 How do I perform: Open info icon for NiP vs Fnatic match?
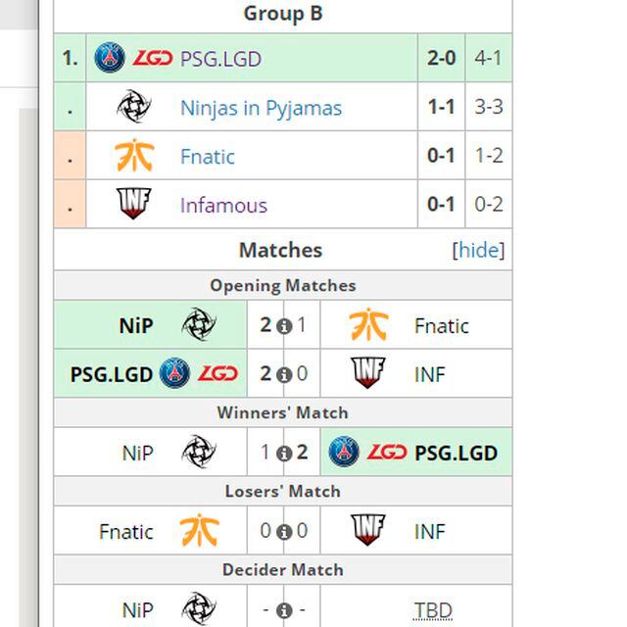284,326
